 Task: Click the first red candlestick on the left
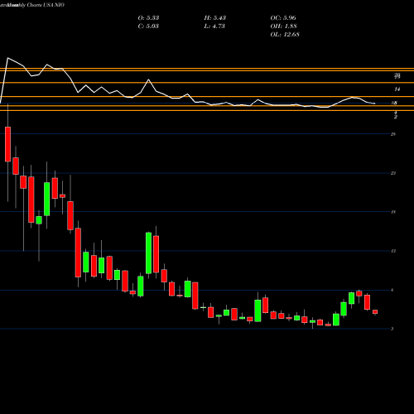(7, 144)
